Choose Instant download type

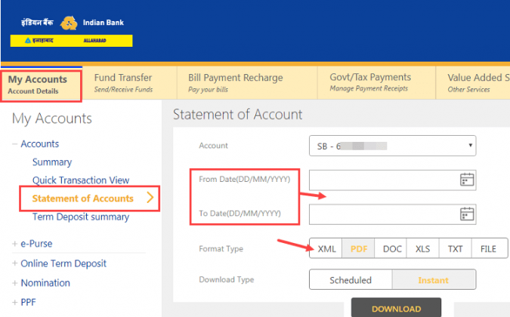click(434, 280)
